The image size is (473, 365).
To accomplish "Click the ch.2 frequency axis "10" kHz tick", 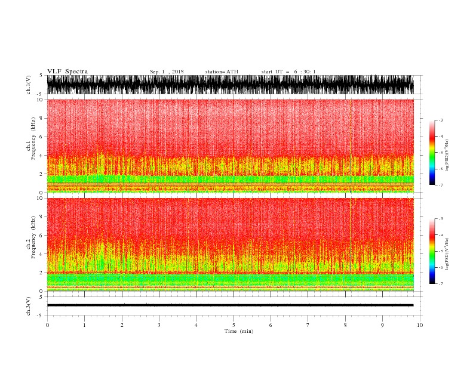I will pyautogui.click(x=40, y=198).
